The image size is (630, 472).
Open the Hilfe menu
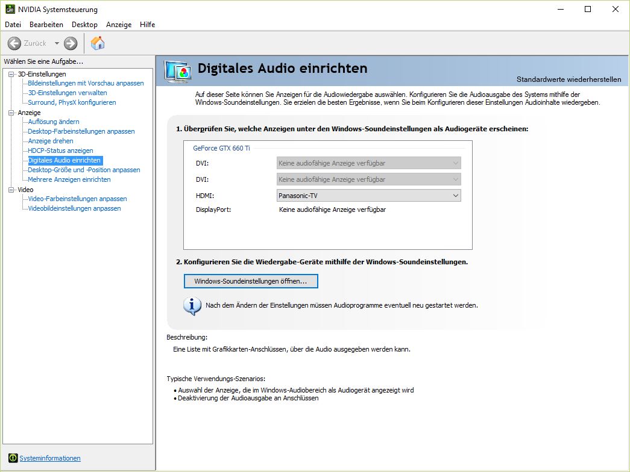pos(148,25)
